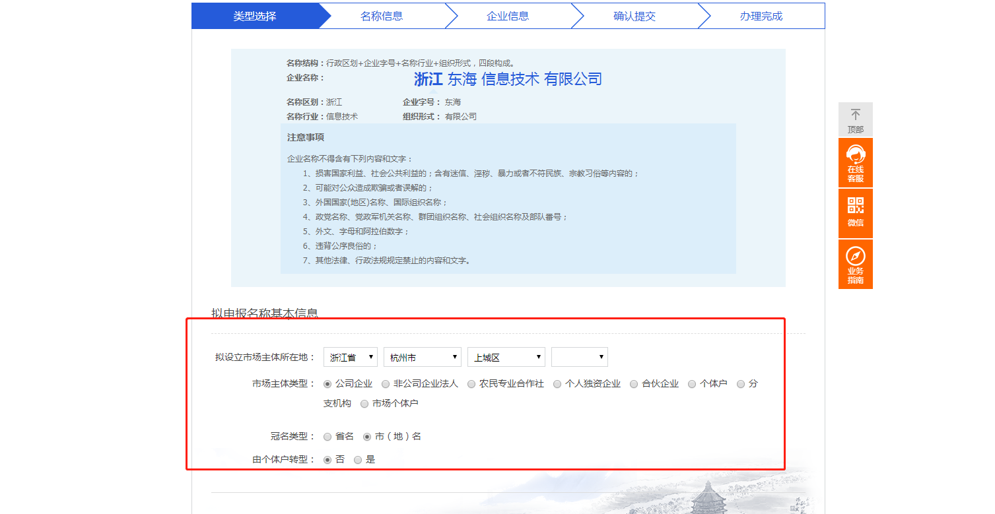Select 个体户 entity type
The image size is (995, 514).
tap(692, 384)
